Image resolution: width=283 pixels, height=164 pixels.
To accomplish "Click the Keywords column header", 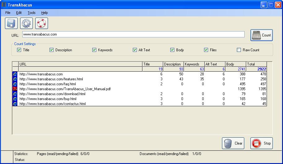I will coord(194,64).
